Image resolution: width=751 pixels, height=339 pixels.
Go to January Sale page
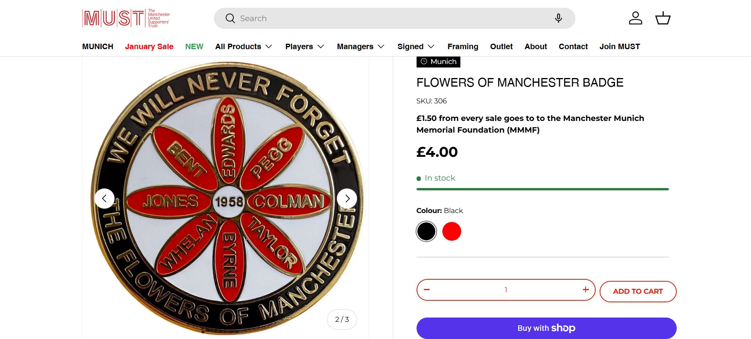[x=149, y=46]
